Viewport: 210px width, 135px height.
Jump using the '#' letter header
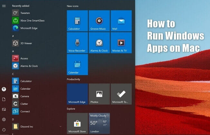13,36
